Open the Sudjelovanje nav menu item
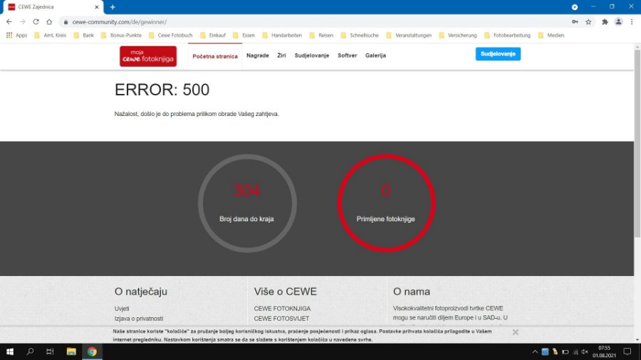 (311, 55)
